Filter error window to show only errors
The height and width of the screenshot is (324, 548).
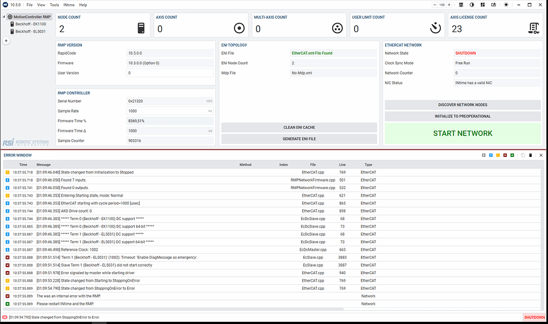(x=505, y=155)
